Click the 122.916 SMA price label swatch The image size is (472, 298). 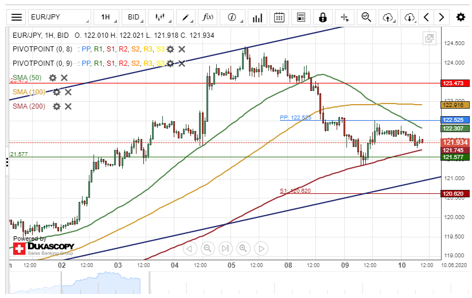coord(455,105)
